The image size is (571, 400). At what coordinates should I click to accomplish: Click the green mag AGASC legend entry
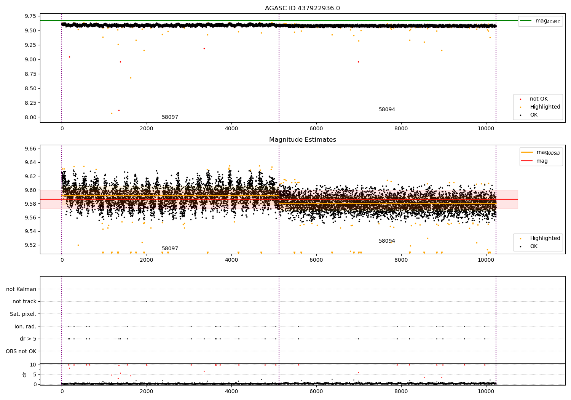pos(541,21)
